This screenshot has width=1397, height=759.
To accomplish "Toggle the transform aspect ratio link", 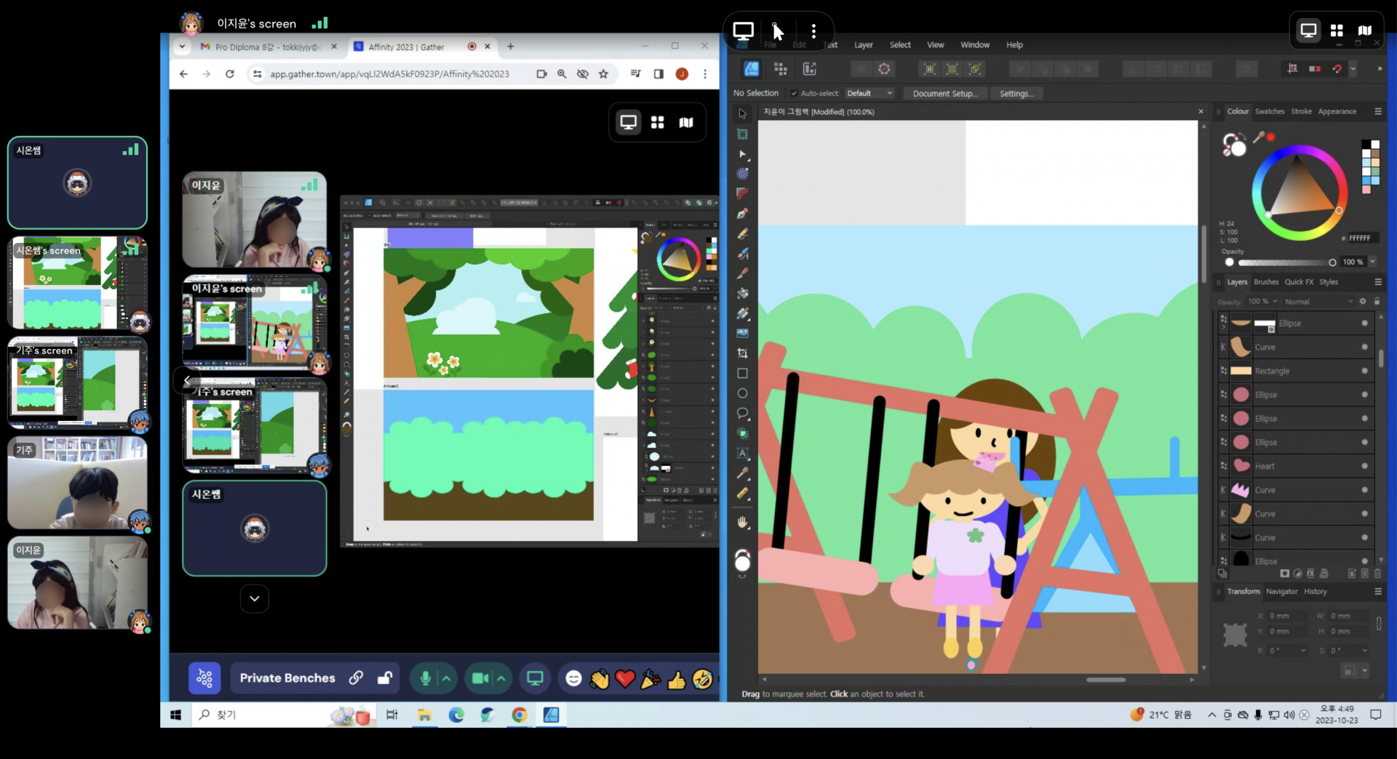I will pyautogui.click(x=1379, y=624).
